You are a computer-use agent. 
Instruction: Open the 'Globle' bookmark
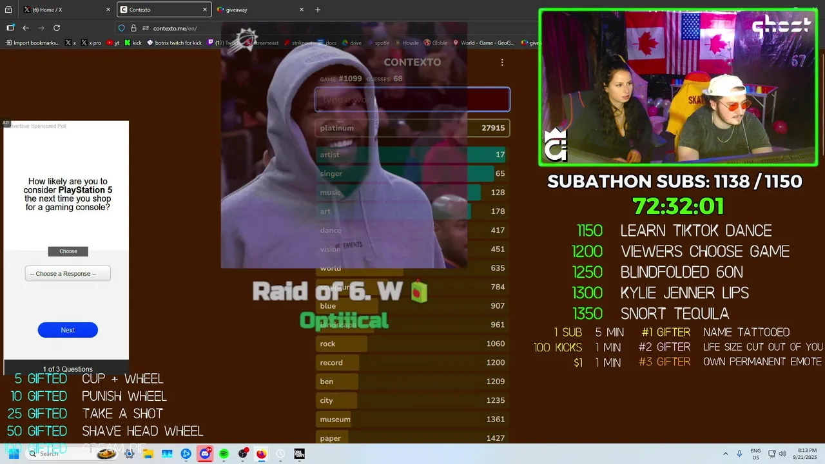coord(436,43)
